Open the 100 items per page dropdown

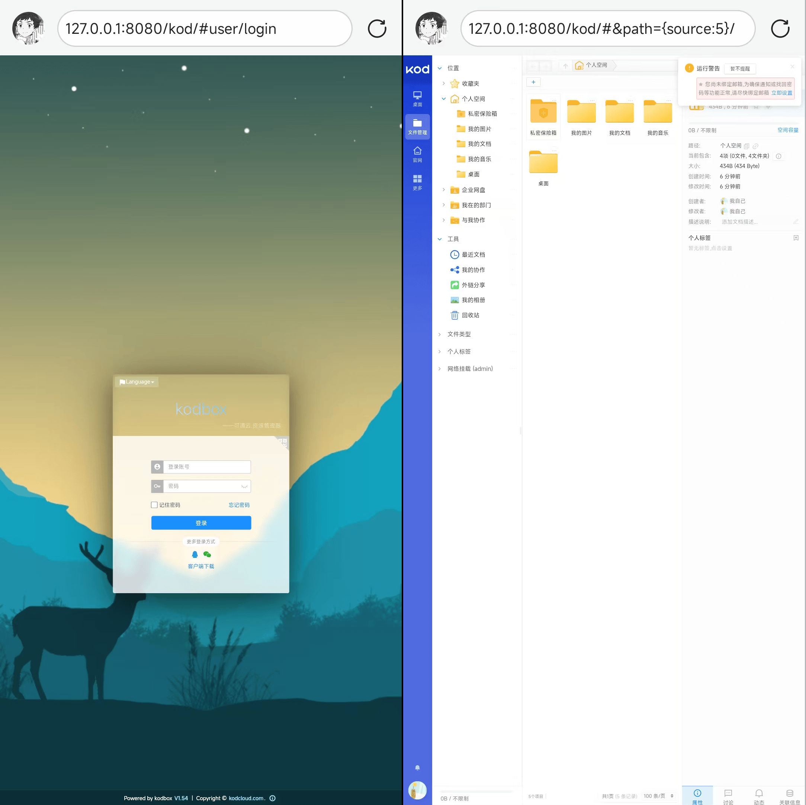658,796
